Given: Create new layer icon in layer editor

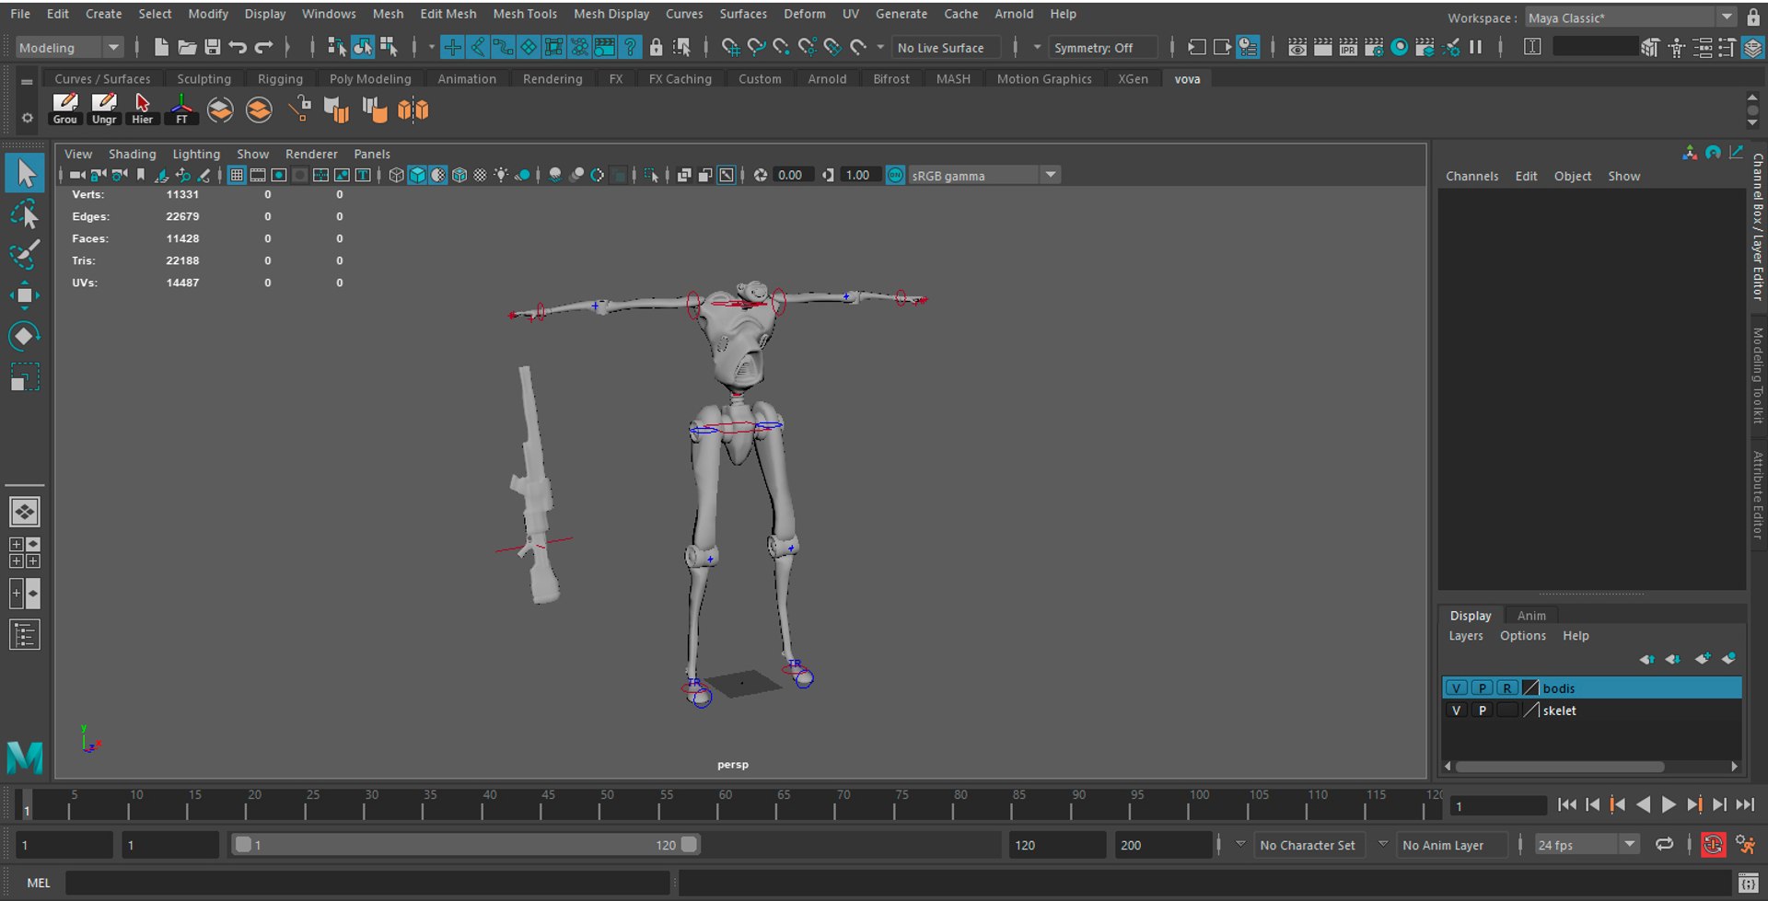Looking at the screenshot, I should coord(1703,658).
